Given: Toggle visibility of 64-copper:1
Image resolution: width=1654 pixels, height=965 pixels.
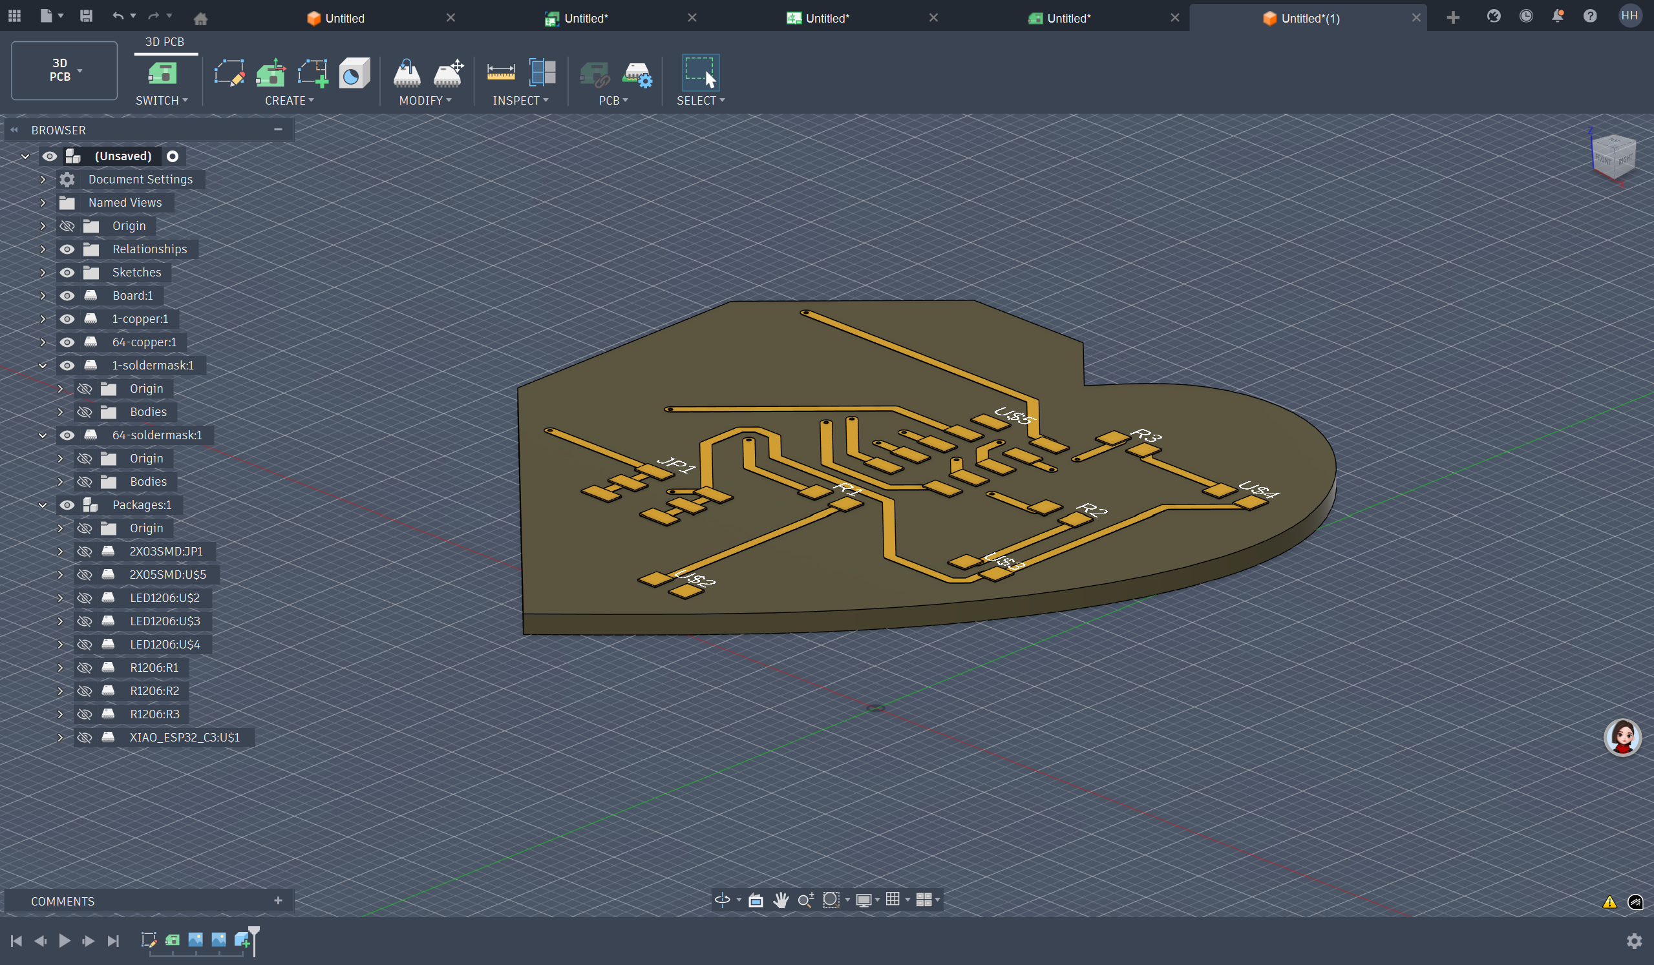Looking at the screenshot, I should point(67,342).
